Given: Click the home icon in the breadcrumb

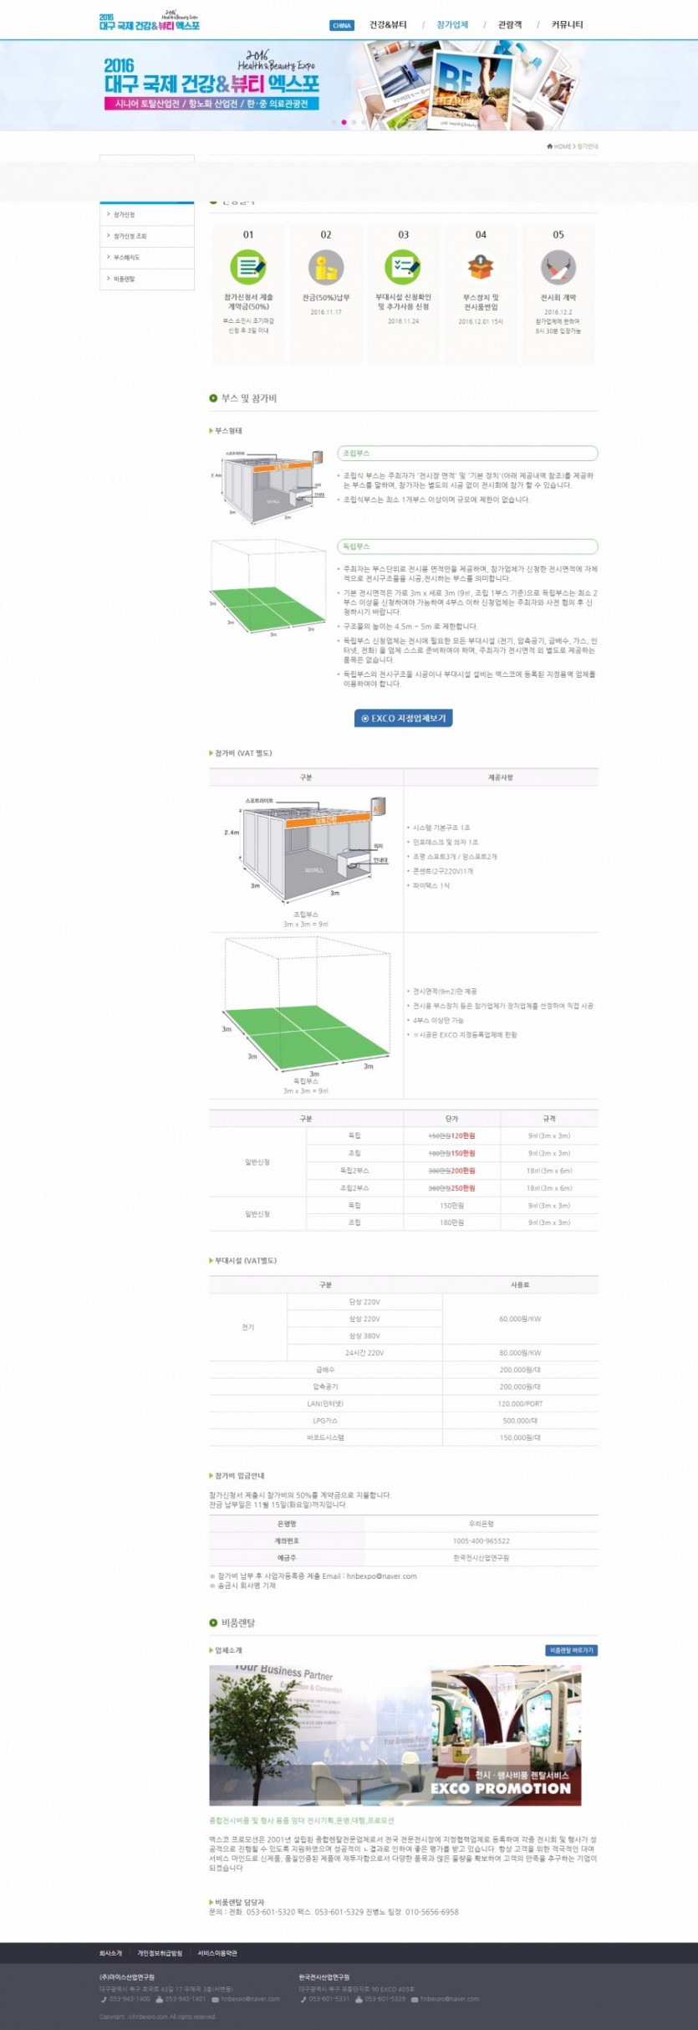Looking at the screenshot, I should [x=549, y=146].
